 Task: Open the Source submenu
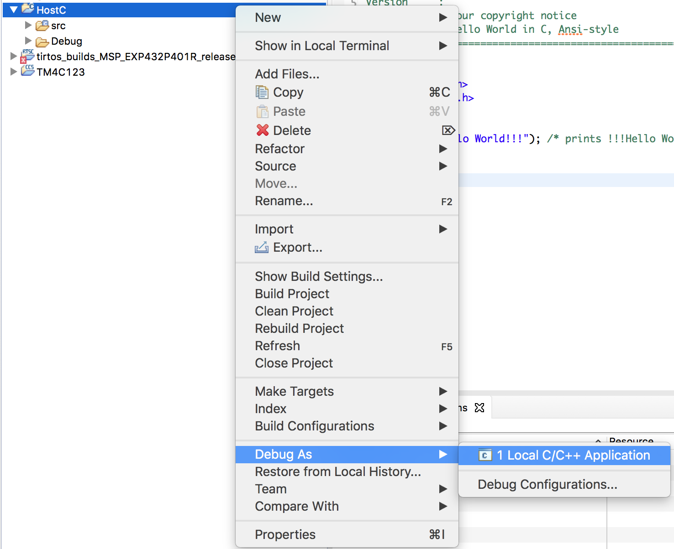pos(347,166)
